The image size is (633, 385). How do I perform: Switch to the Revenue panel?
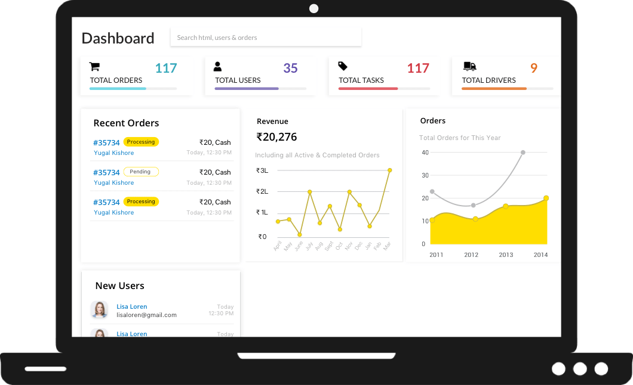point(272,121)
